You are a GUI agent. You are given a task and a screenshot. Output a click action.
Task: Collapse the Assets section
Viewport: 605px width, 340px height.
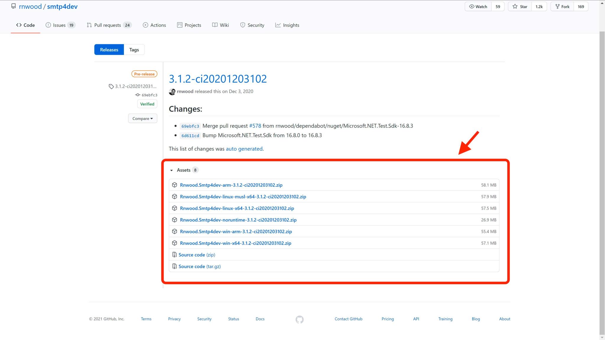pyautogui.click(x=171, y=170)
